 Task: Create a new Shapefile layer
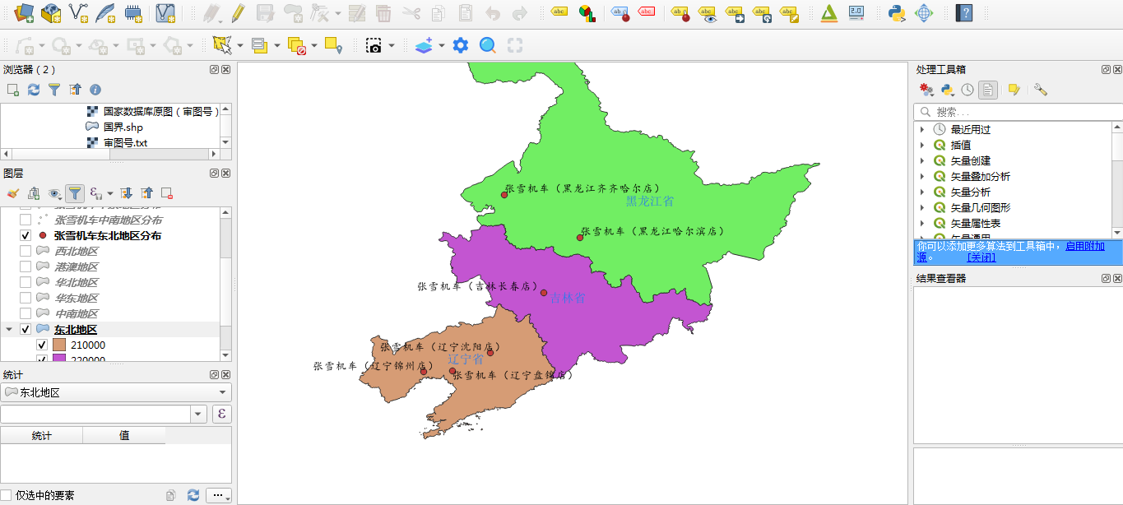(x=78, y=12)
